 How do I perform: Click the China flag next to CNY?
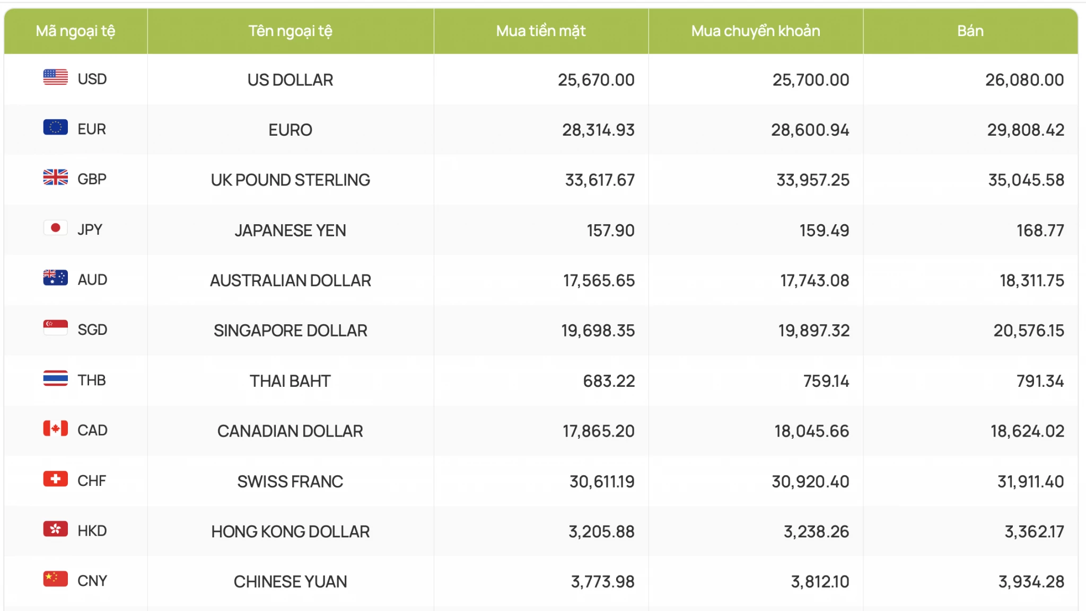56,579
